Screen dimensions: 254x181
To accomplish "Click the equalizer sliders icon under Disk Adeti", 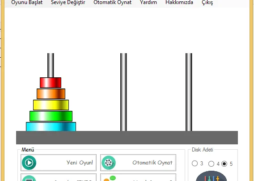I will pos(212,176).
